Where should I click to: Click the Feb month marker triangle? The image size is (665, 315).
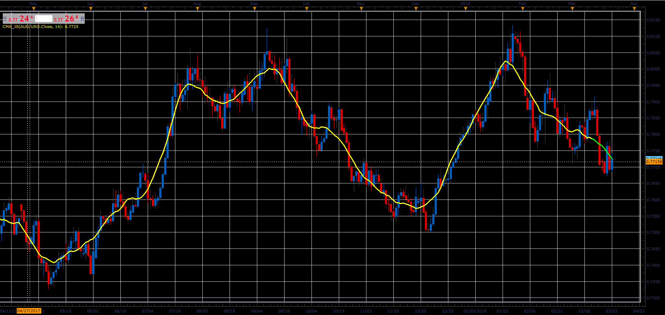pyautogui.click(x=523, y=9)
